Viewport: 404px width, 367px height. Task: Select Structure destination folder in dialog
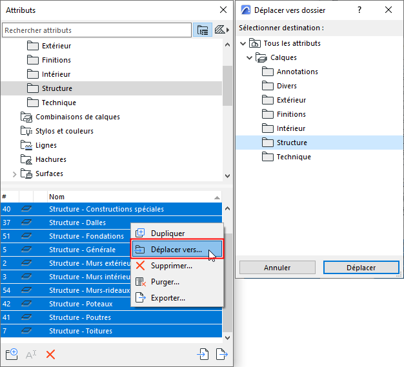(x=319, y=143)
